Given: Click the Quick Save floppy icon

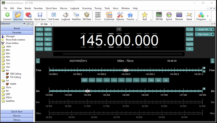Looking at the screenshot, I should pyautogui.click(x=40, y=16).
